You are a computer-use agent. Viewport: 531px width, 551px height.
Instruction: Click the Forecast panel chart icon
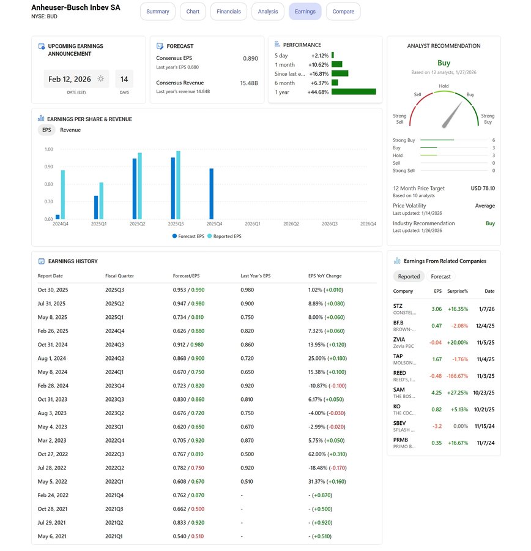[160, 46]
